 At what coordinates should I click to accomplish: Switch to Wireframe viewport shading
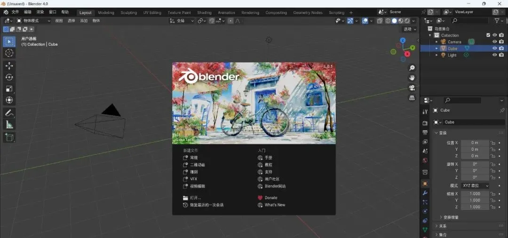[x=388, y=21]
